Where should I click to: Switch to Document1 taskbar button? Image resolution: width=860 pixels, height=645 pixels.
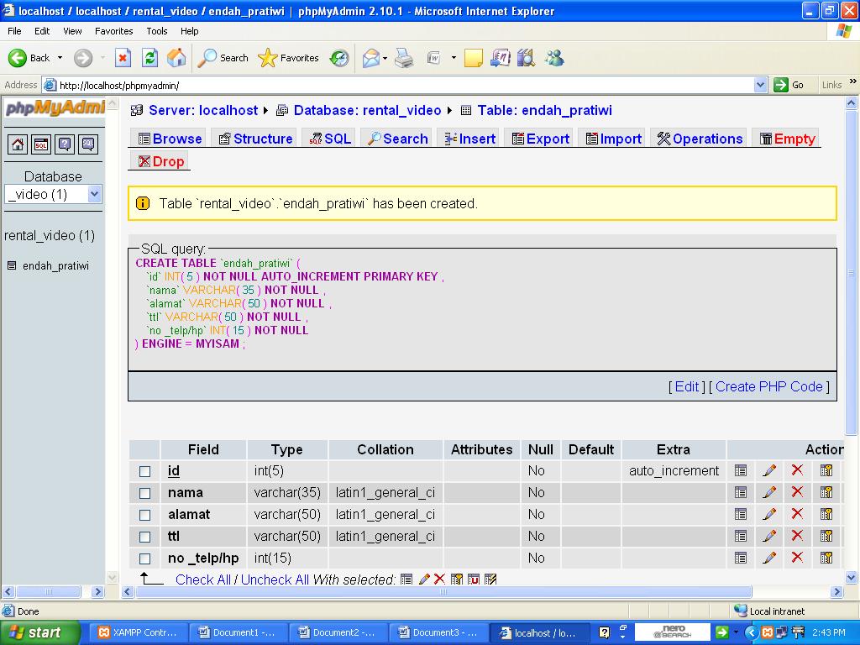pos(238,632)
